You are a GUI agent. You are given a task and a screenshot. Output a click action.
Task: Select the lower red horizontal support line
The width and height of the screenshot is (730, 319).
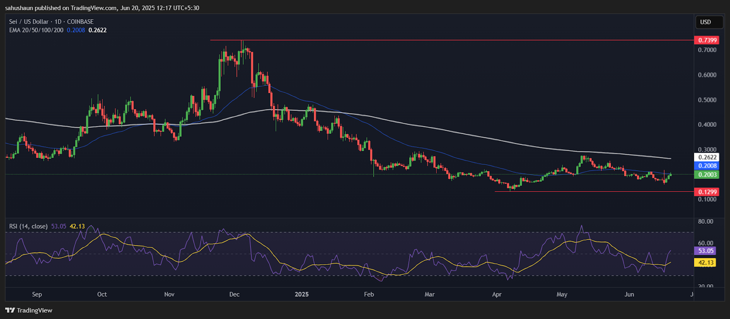[594, 192]
